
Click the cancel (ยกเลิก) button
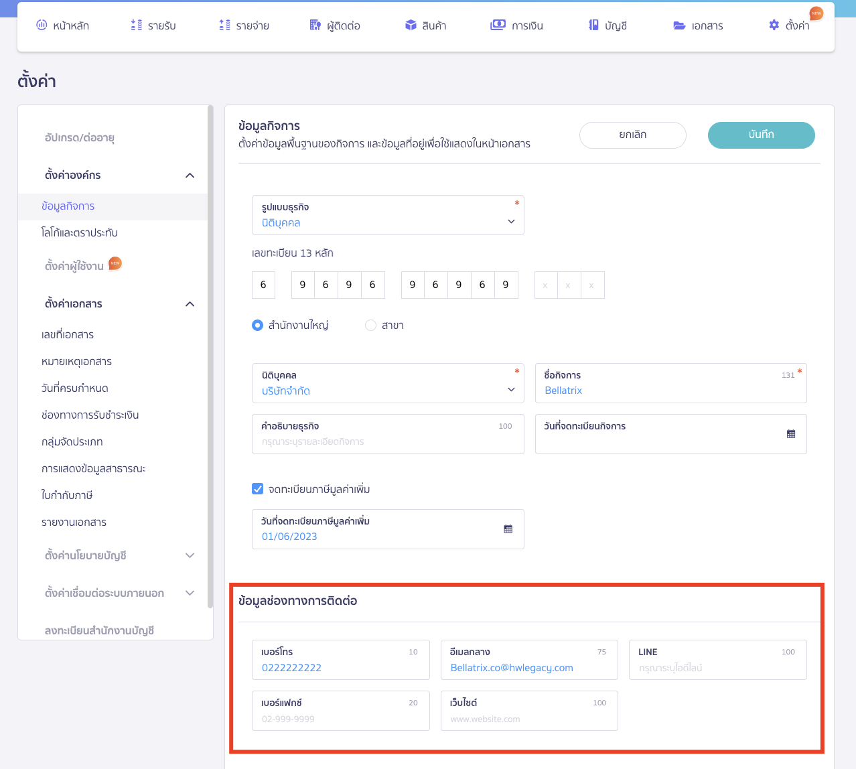pyautogui.click(x=632, y=135)
